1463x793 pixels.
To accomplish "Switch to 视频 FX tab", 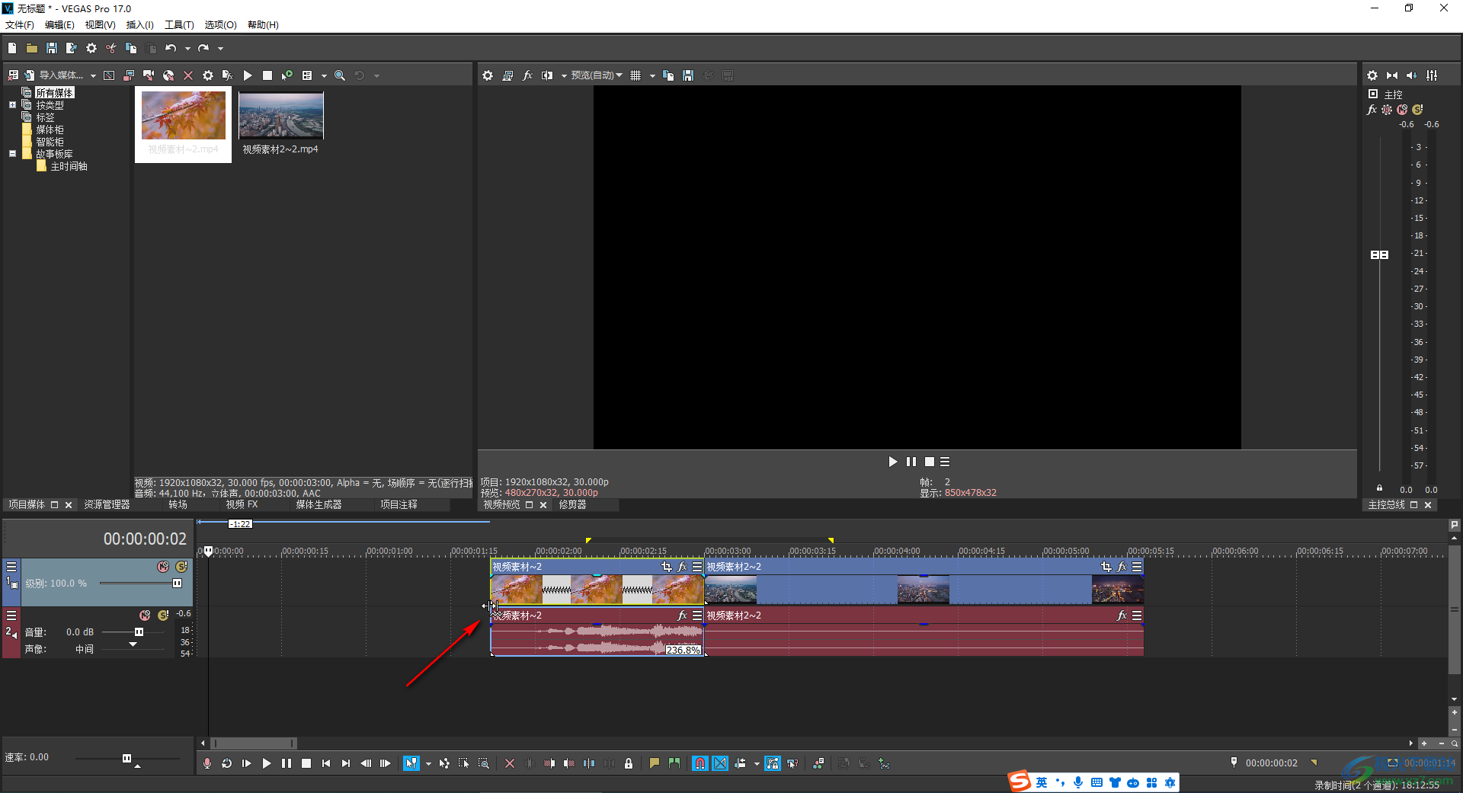I will click(242, 504).
